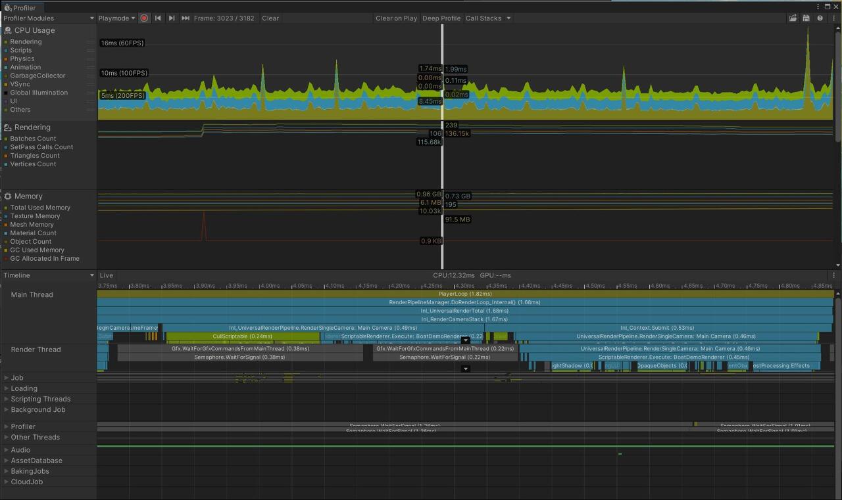Load saved profiler data file
The height and width of the screenshot is (500, 842).
793,18
